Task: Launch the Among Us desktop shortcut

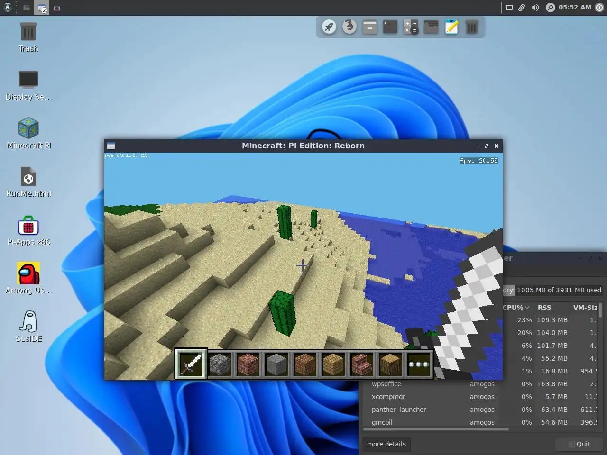Action: [28, 279]
